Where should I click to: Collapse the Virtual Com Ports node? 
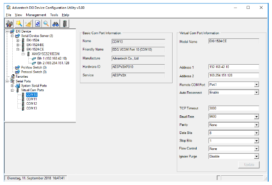(12, 90)
